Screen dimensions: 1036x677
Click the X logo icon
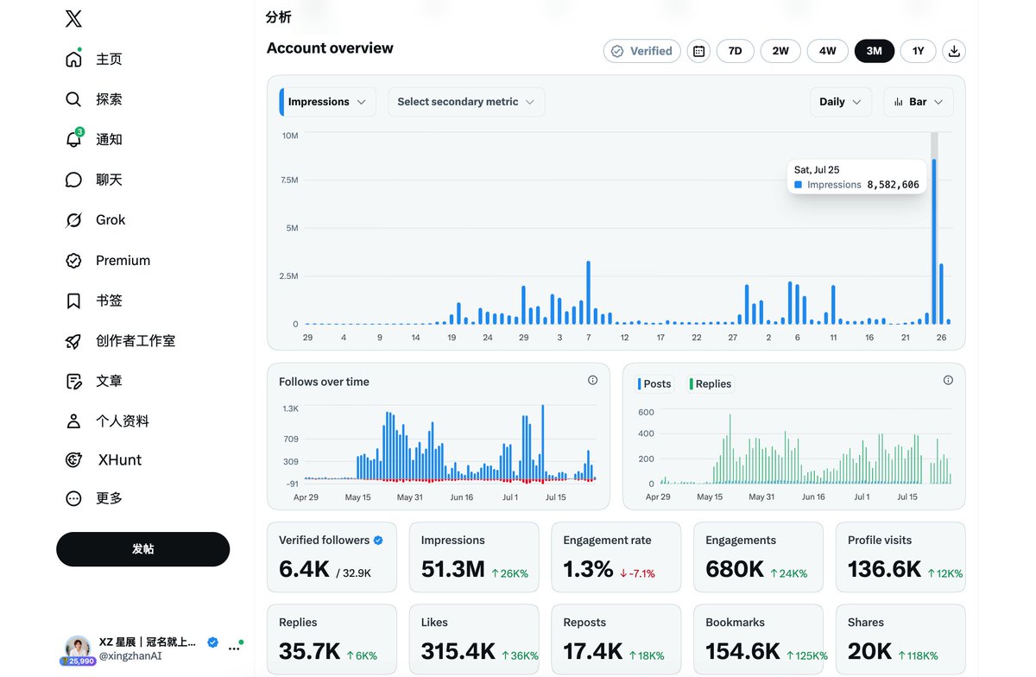click(x=73, y=19)
